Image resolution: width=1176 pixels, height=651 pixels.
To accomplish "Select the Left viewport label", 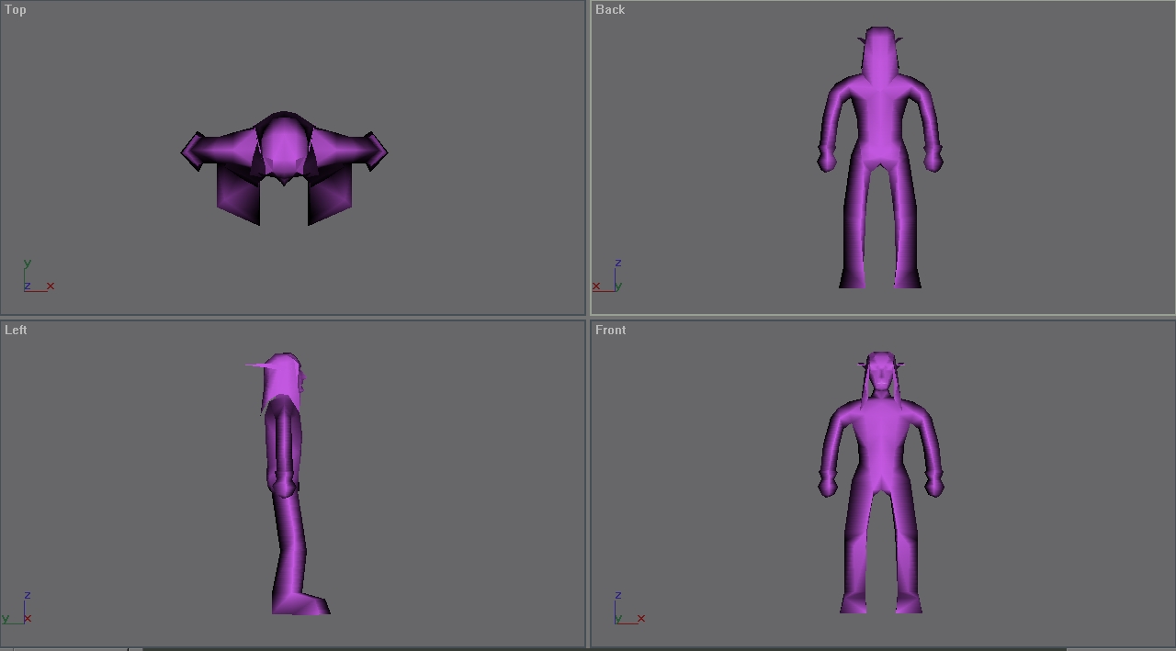I will (x=16, y=331).
